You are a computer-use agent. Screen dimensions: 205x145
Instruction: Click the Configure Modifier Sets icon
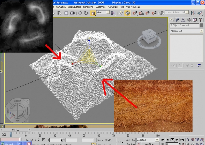pos(200,65)
